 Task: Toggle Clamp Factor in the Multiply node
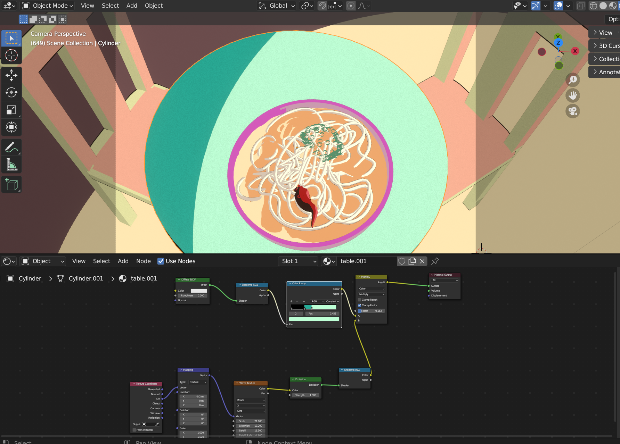[x=360, y=305]
